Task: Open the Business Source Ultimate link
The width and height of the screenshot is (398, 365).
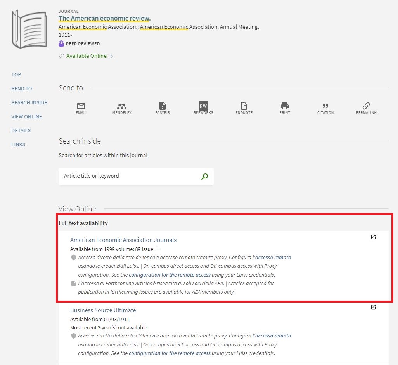Action: point(103,310)
